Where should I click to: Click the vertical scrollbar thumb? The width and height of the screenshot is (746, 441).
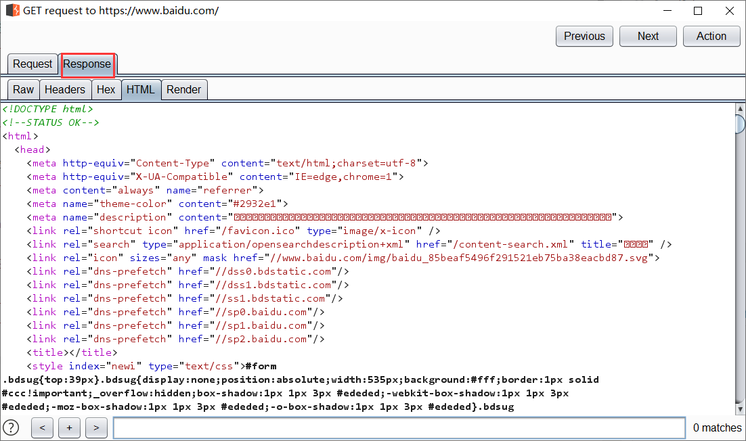(x=741, y=124)
